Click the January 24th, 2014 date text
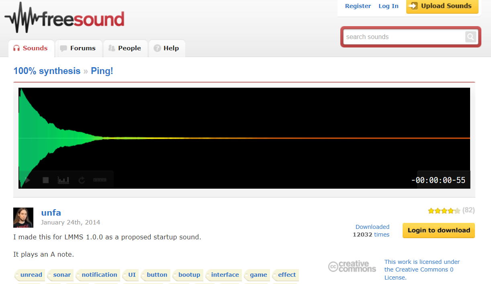491x284 pixels. (71, 222)
